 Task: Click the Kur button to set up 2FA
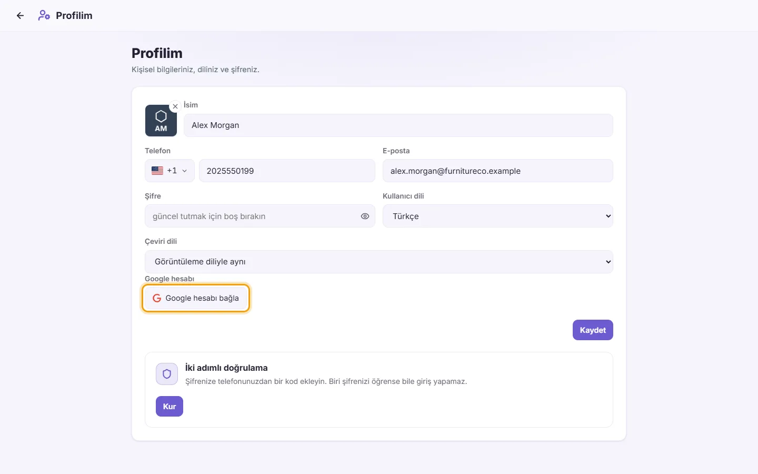pyautogui.click(x=169, y=407)
